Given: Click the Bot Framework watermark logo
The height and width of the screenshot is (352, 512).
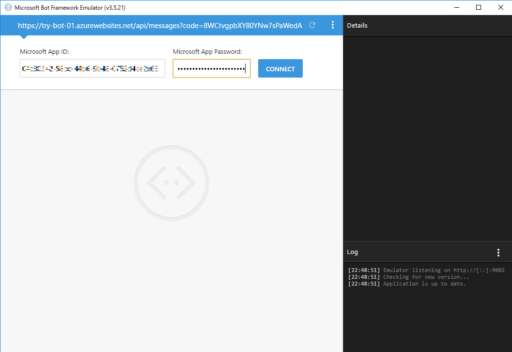Looking at the screenshot, I should click(171, 182).
